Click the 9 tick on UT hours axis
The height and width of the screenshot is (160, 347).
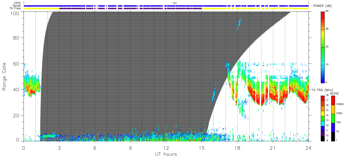click(130, 148)
